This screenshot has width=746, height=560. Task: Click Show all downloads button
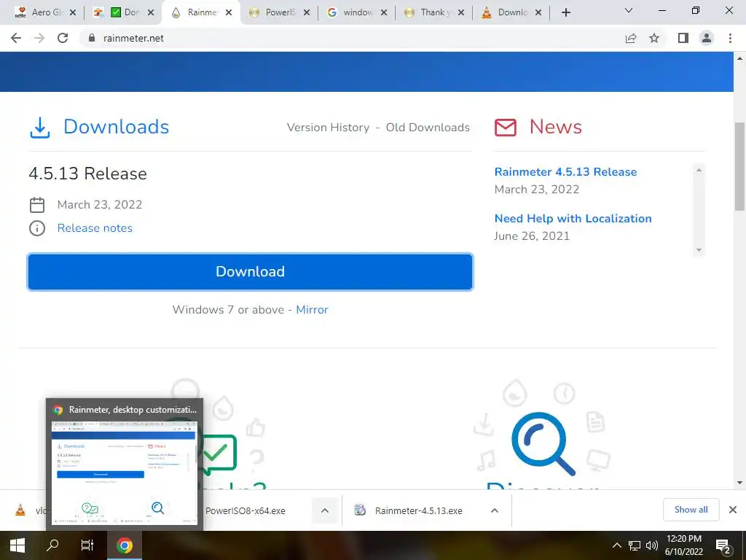coord(691,510)
